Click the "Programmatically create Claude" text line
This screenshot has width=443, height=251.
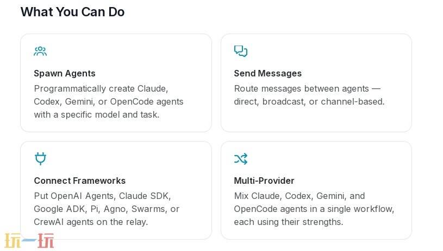tap(101, 88)
